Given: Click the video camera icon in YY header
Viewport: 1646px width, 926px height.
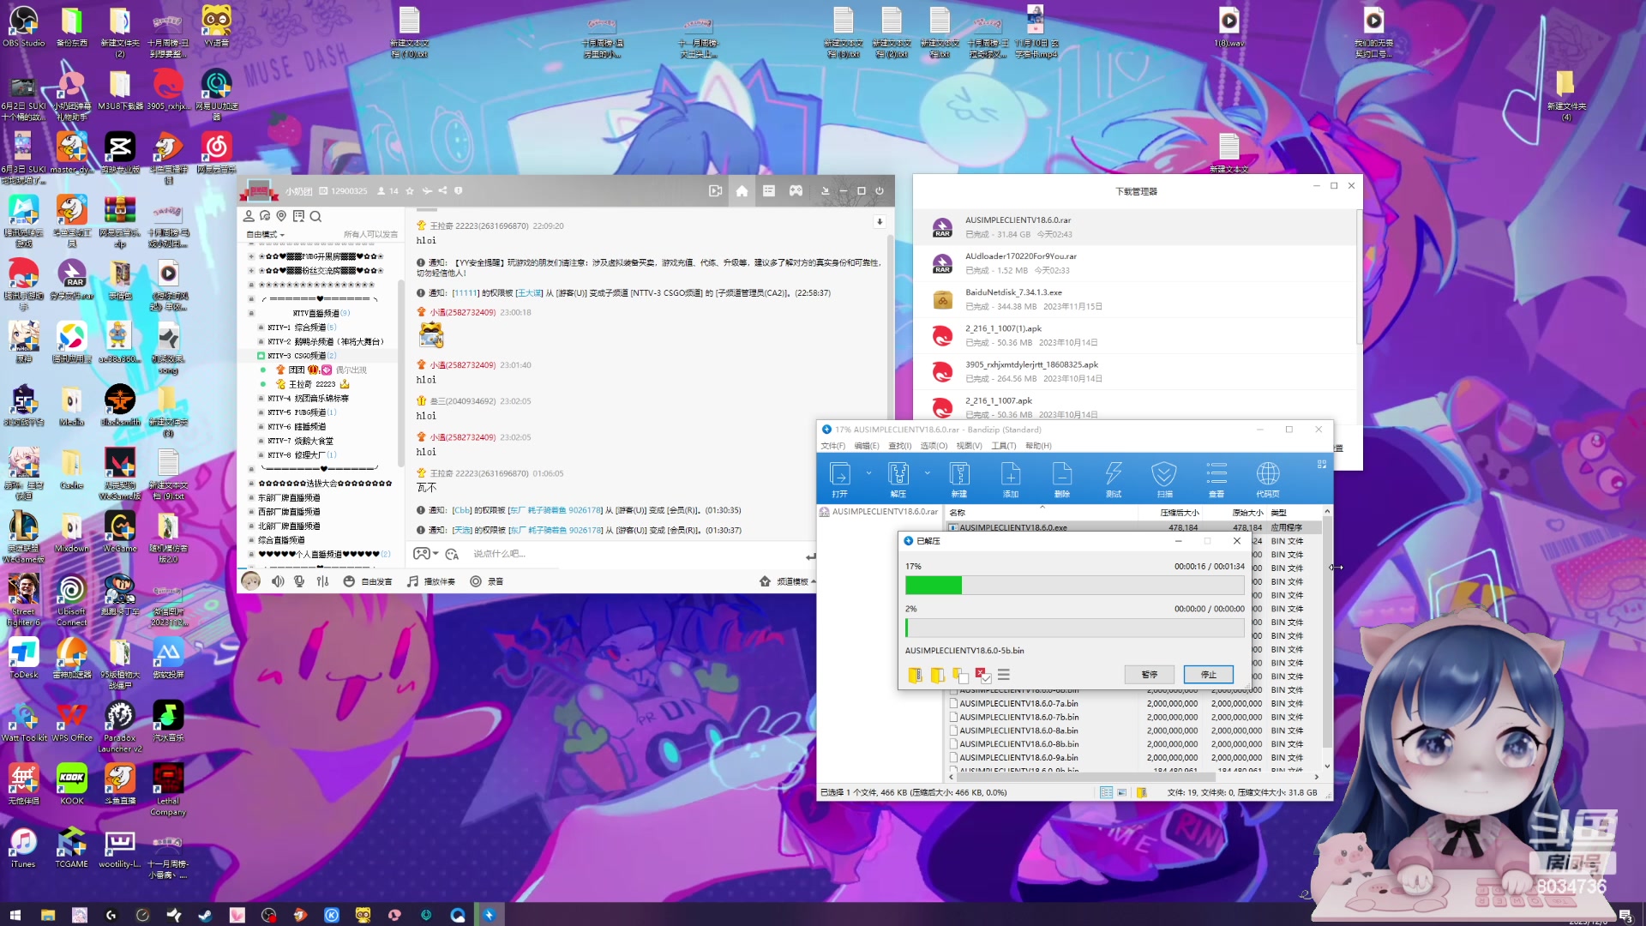Looking at the screenshot, I should coord(715,191).
